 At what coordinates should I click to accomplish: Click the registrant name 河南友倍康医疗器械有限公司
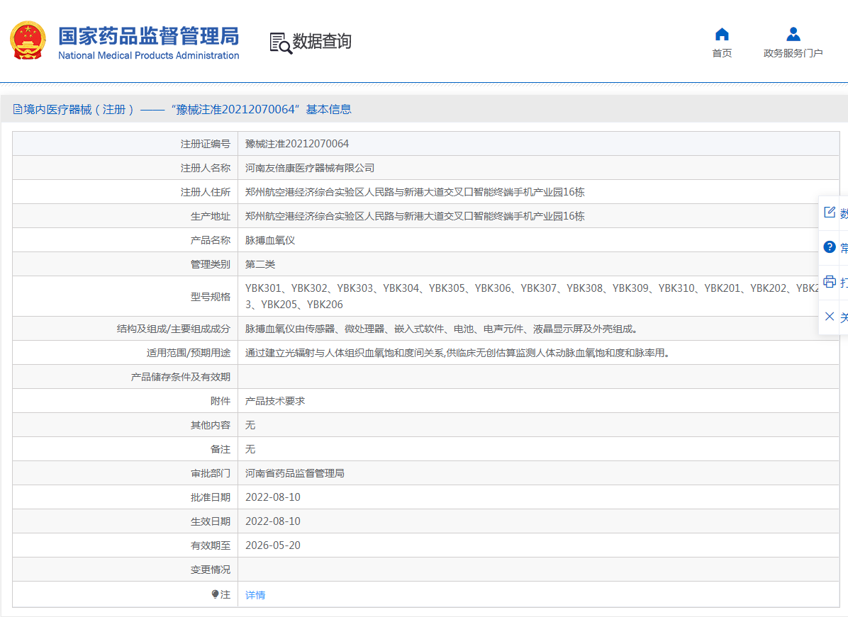point(310,168)
